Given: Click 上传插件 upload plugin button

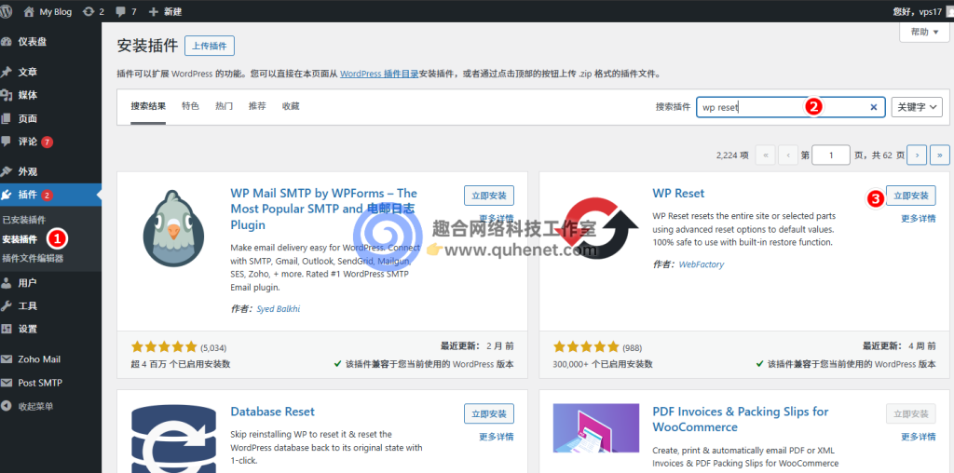Looking at the screenshot, I should [x=210, y=46].
